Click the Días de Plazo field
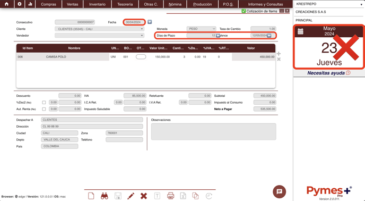The width and height of the screenshot is (365, 201). (201, 36)
